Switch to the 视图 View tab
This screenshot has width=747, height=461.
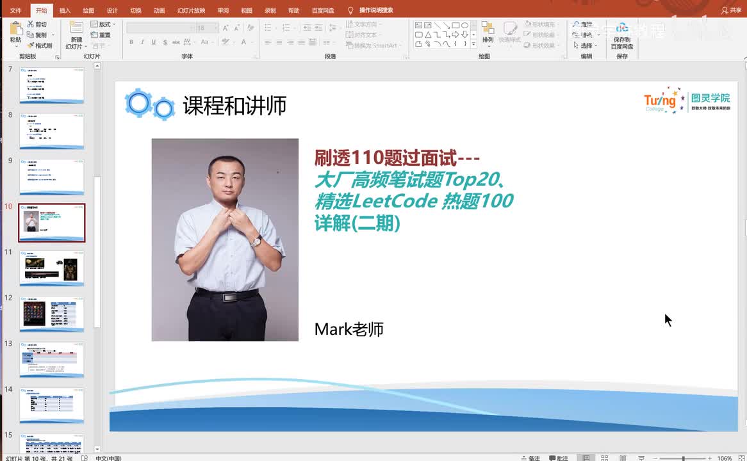click(246, 10)
